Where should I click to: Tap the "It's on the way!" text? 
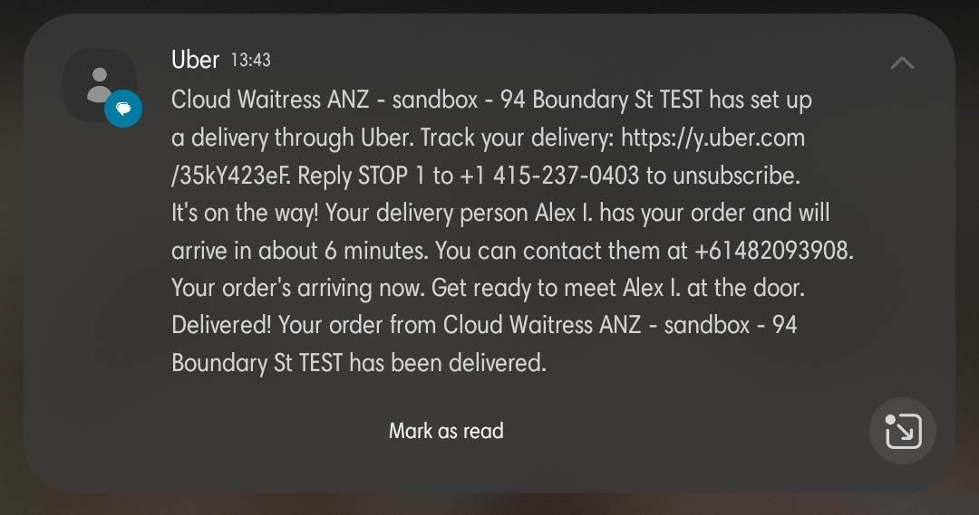[245, 214]
